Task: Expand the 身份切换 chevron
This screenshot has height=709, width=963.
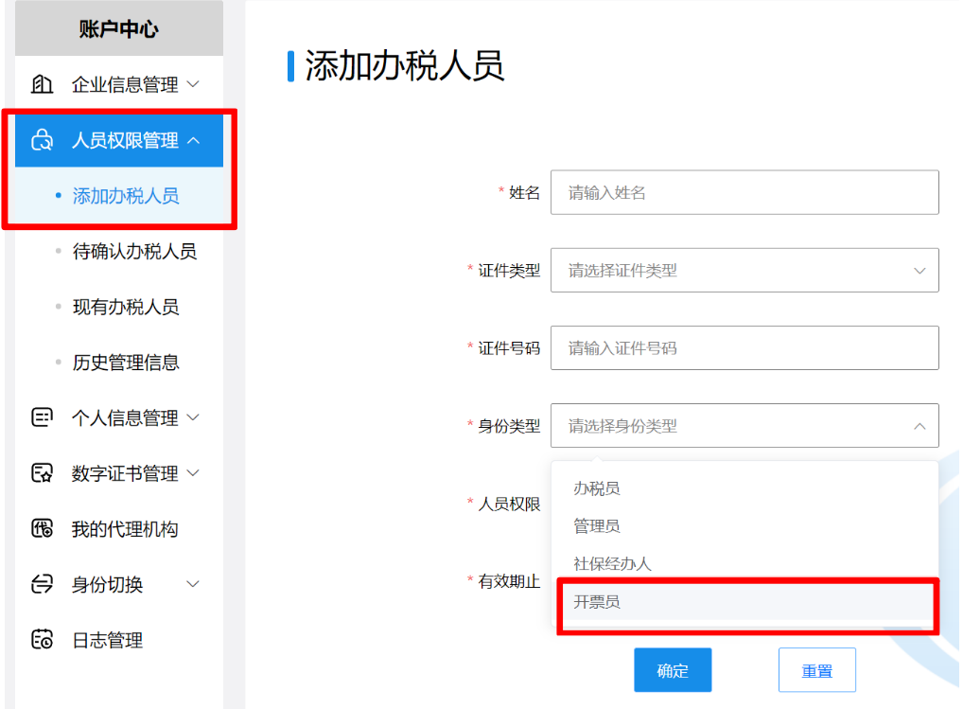Action: coord(193,584)
